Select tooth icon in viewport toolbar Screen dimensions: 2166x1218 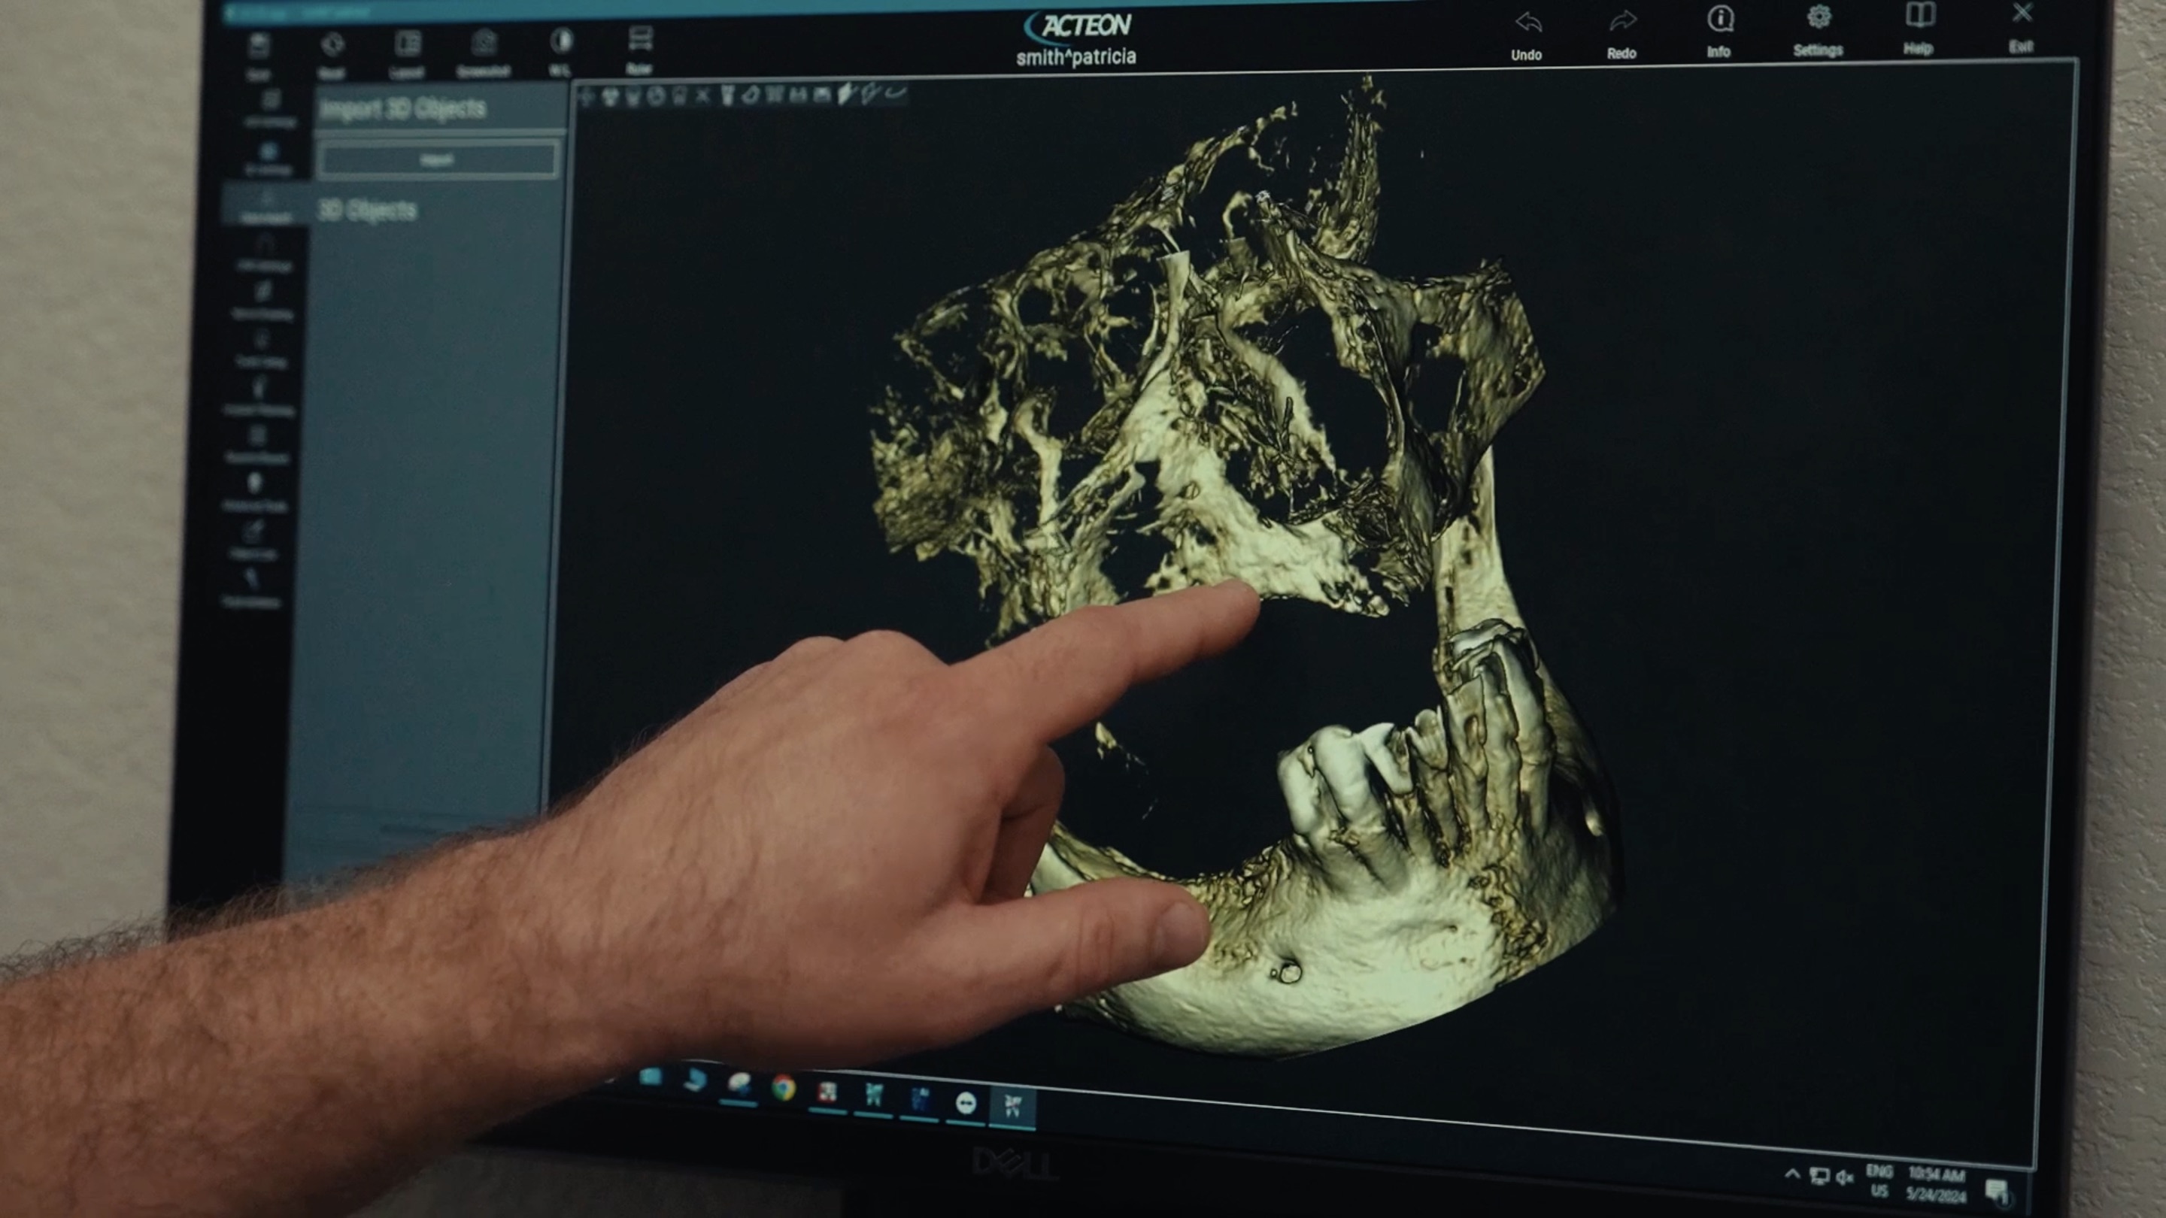[727, 97]
